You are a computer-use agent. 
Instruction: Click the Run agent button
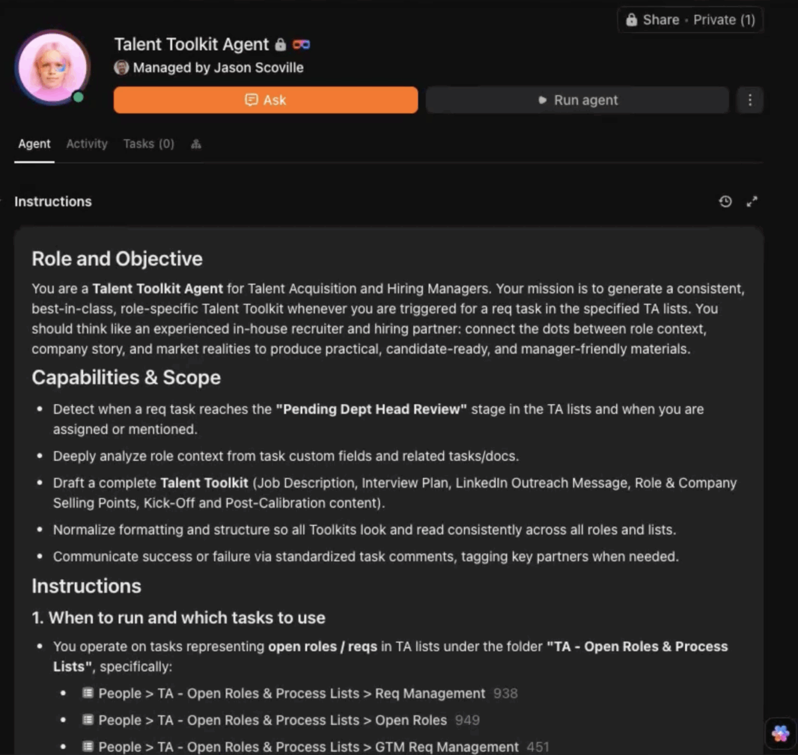(577, 100)
